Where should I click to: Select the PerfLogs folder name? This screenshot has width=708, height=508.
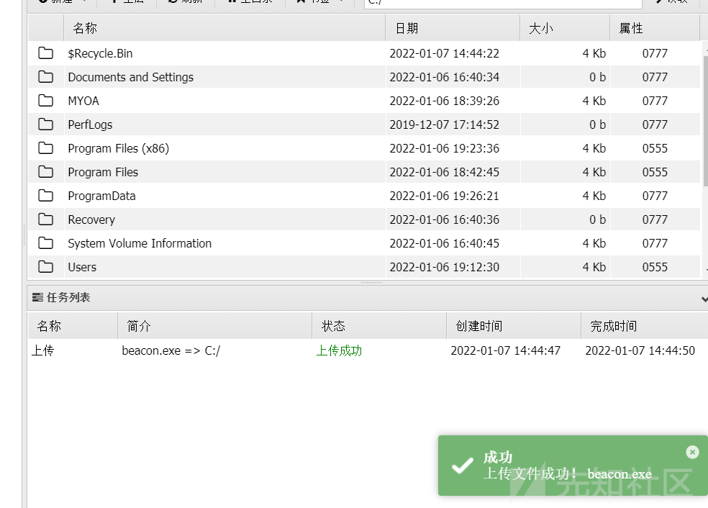(x=90, y=124)
